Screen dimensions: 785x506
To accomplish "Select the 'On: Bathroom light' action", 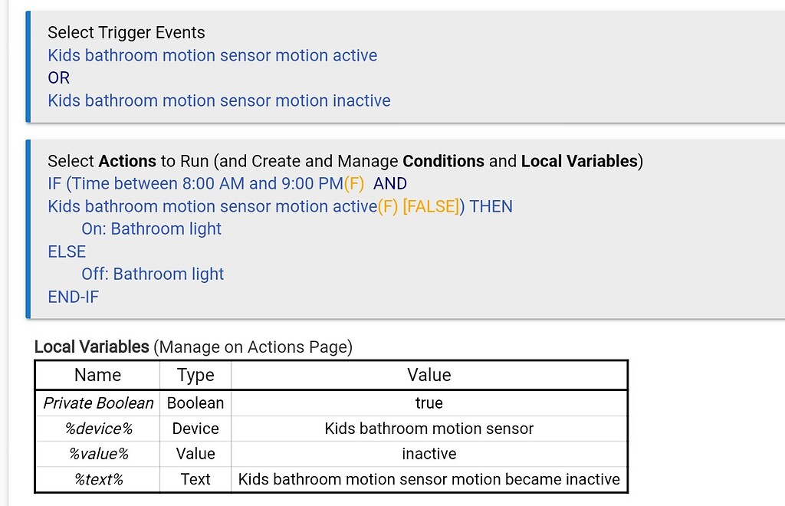I will click(151, 228).
